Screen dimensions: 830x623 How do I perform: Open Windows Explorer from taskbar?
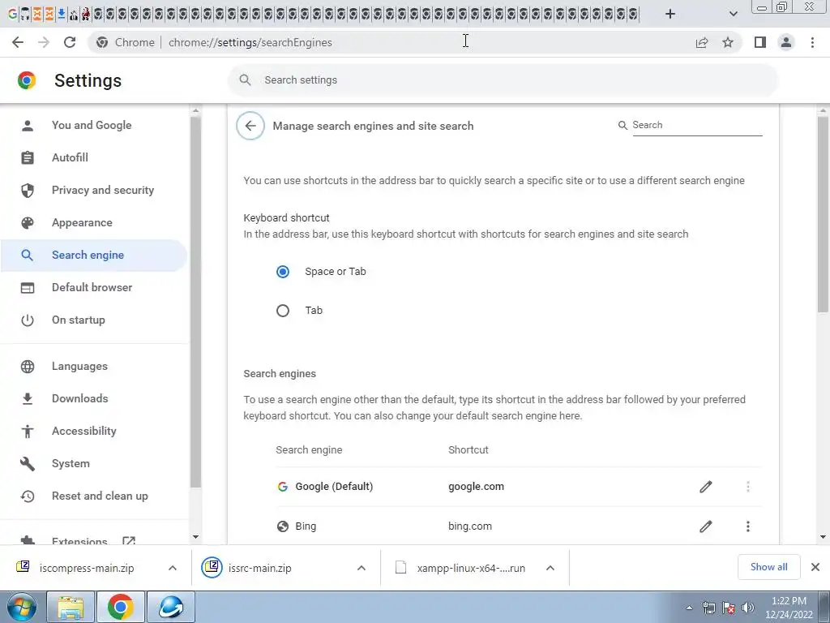point(71,607)
